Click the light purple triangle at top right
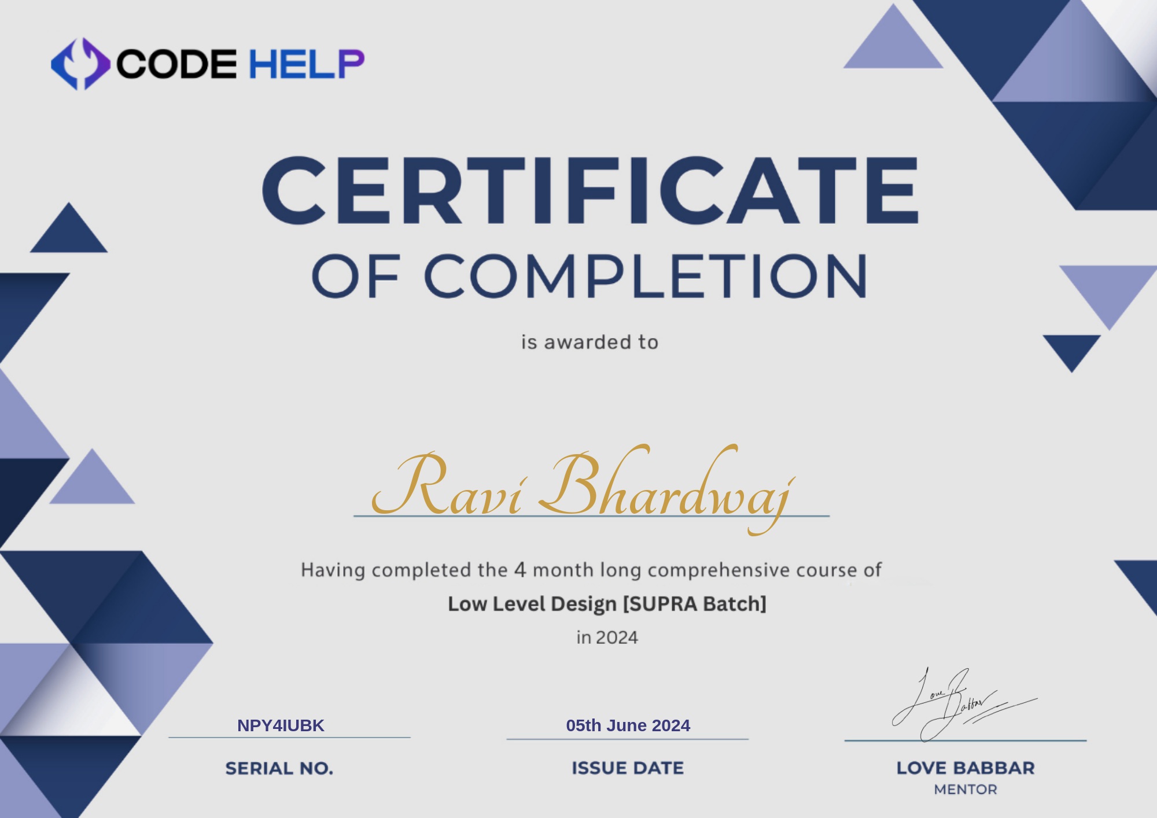This screenshot has height=818, width=1157. 893,46
